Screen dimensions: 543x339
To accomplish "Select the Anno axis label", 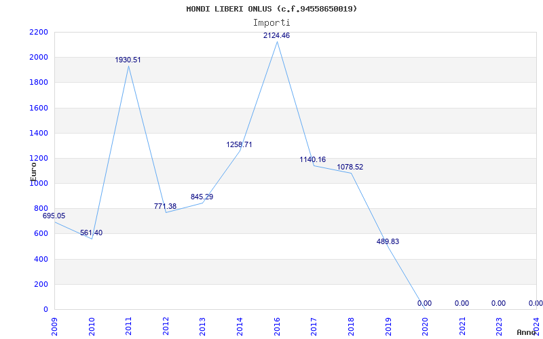I will [526, 332].
